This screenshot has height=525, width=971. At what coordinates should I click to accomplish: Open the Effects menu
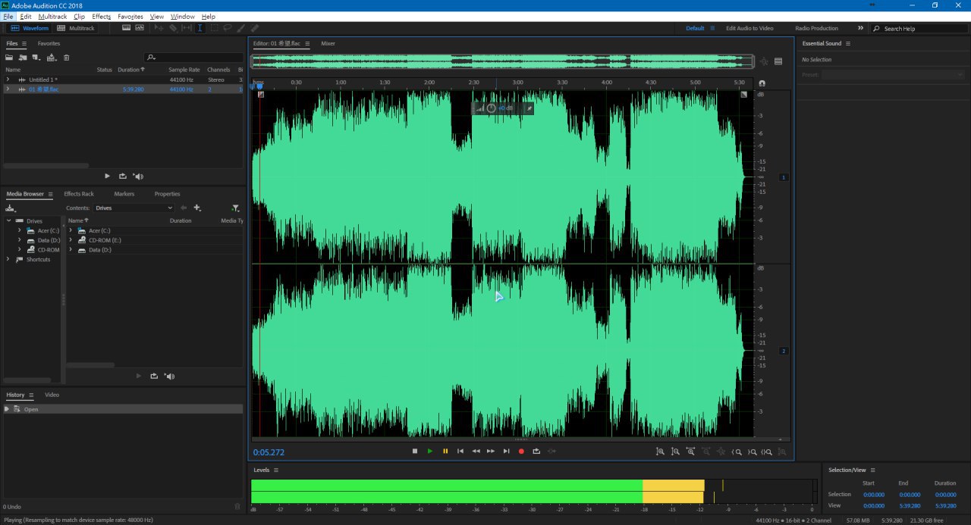(101, 16)
